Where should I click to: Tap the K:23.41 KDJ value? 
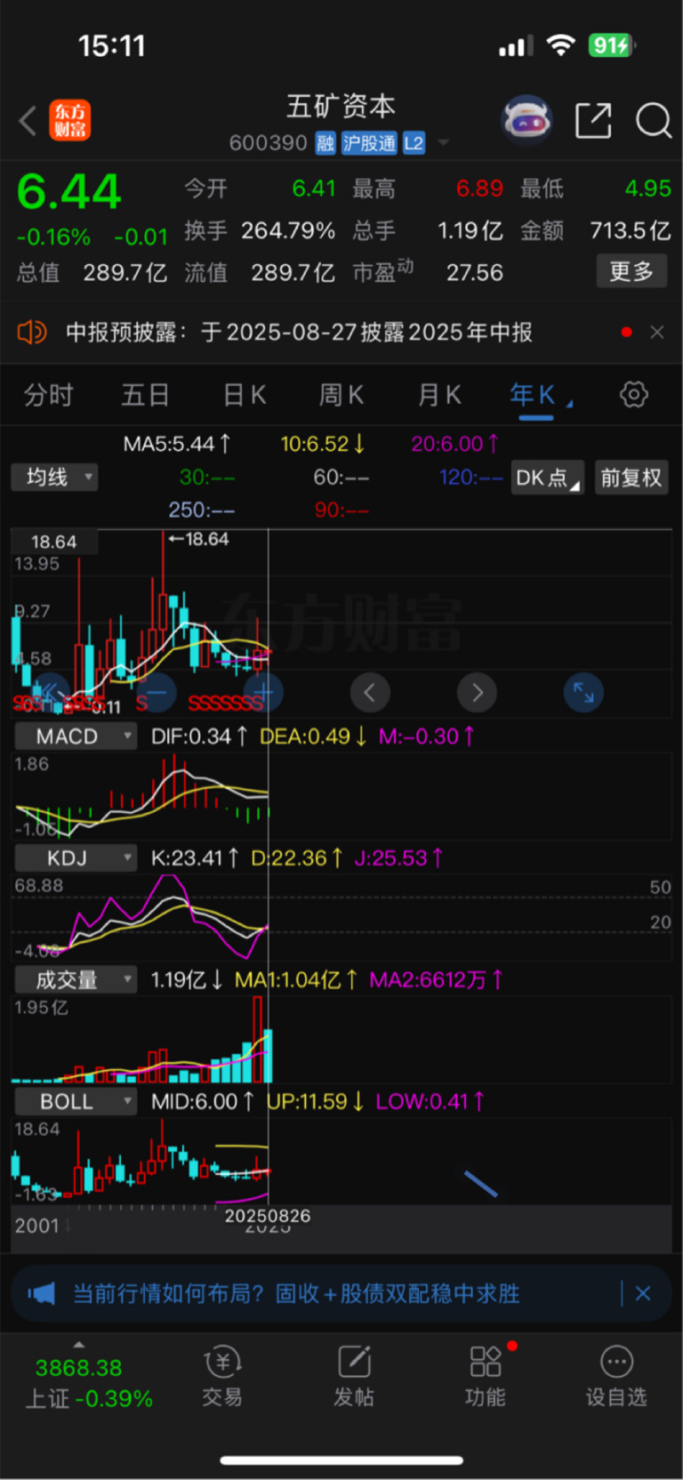click(x=194, y=858)
